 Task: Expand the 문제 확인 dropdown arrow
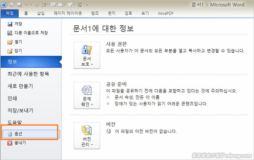point(92,105)
